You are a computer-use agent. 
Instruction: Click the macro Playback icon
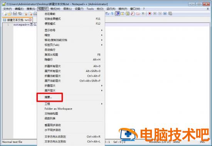tap(160, 13)
